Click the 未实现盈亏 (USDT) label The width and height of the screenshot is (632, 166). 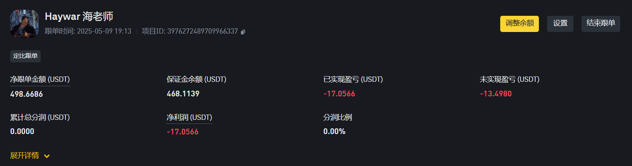(x=510, y=79)
